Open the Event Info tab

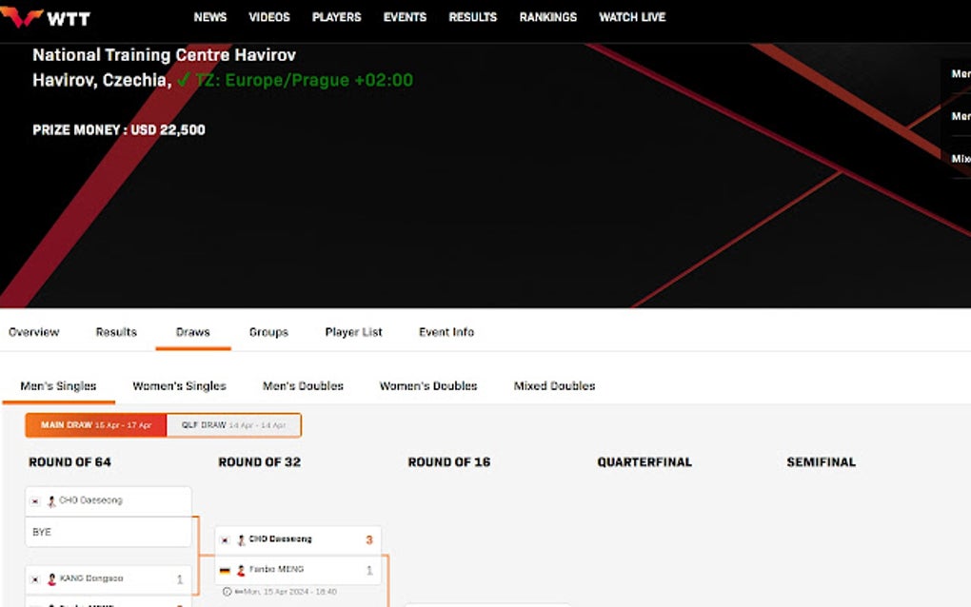click(446, 332)
